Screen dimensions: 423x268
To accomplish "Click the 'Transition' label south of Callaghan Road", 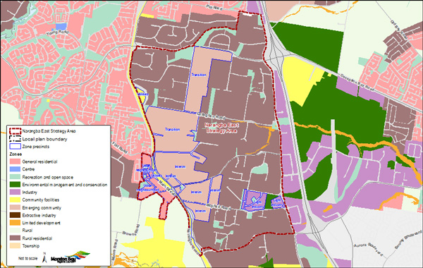I will tap(173, 130).
